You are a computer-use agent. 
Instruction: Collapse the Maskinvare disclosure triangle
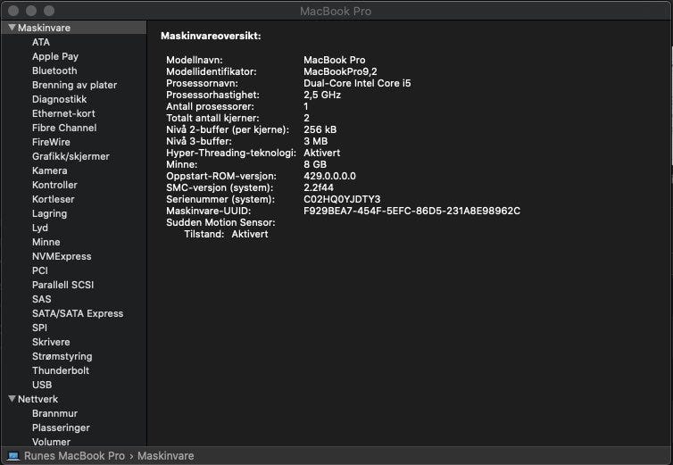point(12,28)
